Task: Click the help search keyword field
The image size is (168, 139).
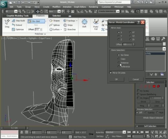Action: coord(114,2)
